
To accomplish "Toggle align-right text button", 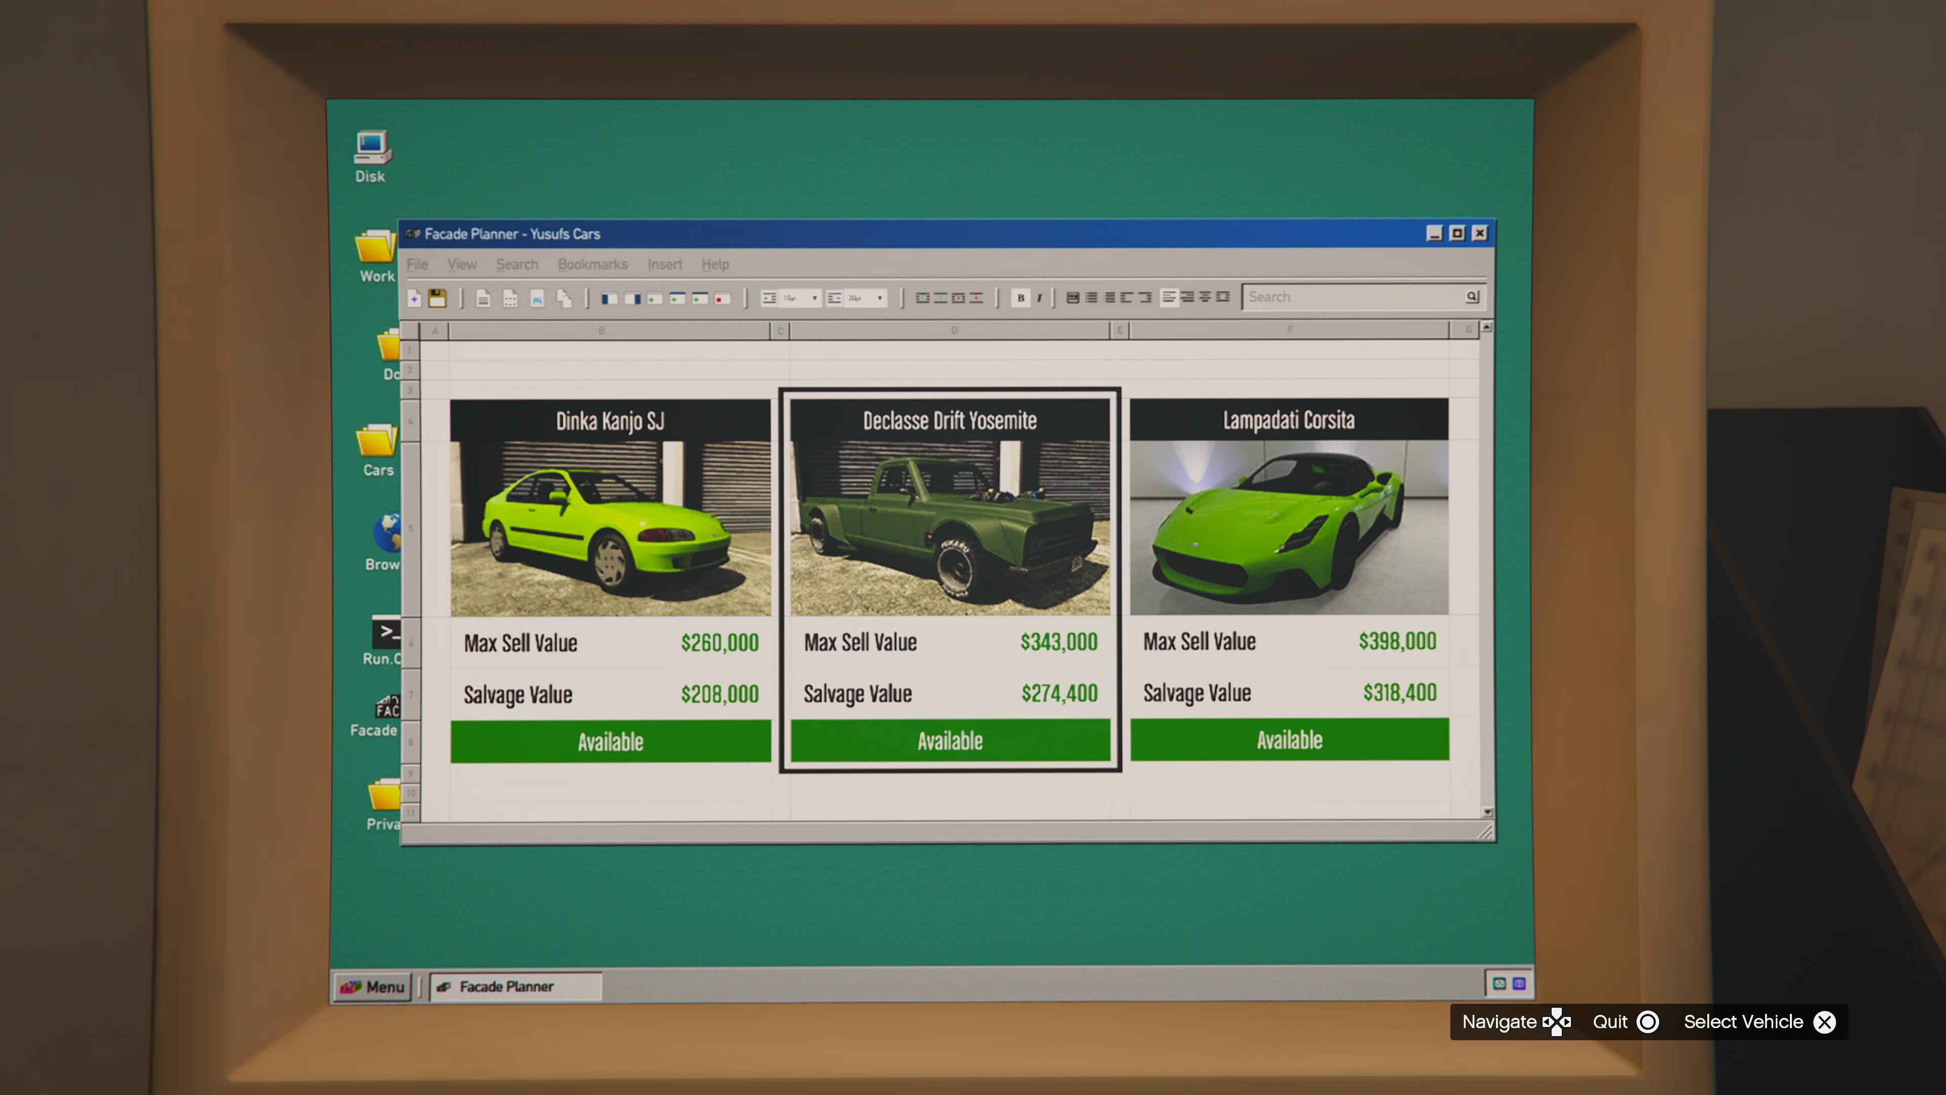I will [1187, 298].
